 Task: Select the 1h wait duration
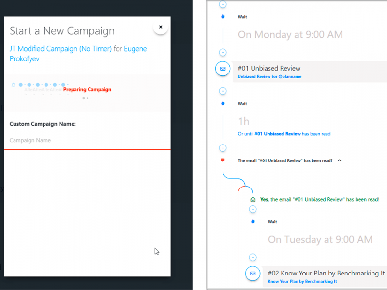pyautogui.click(x=244, y=121)
